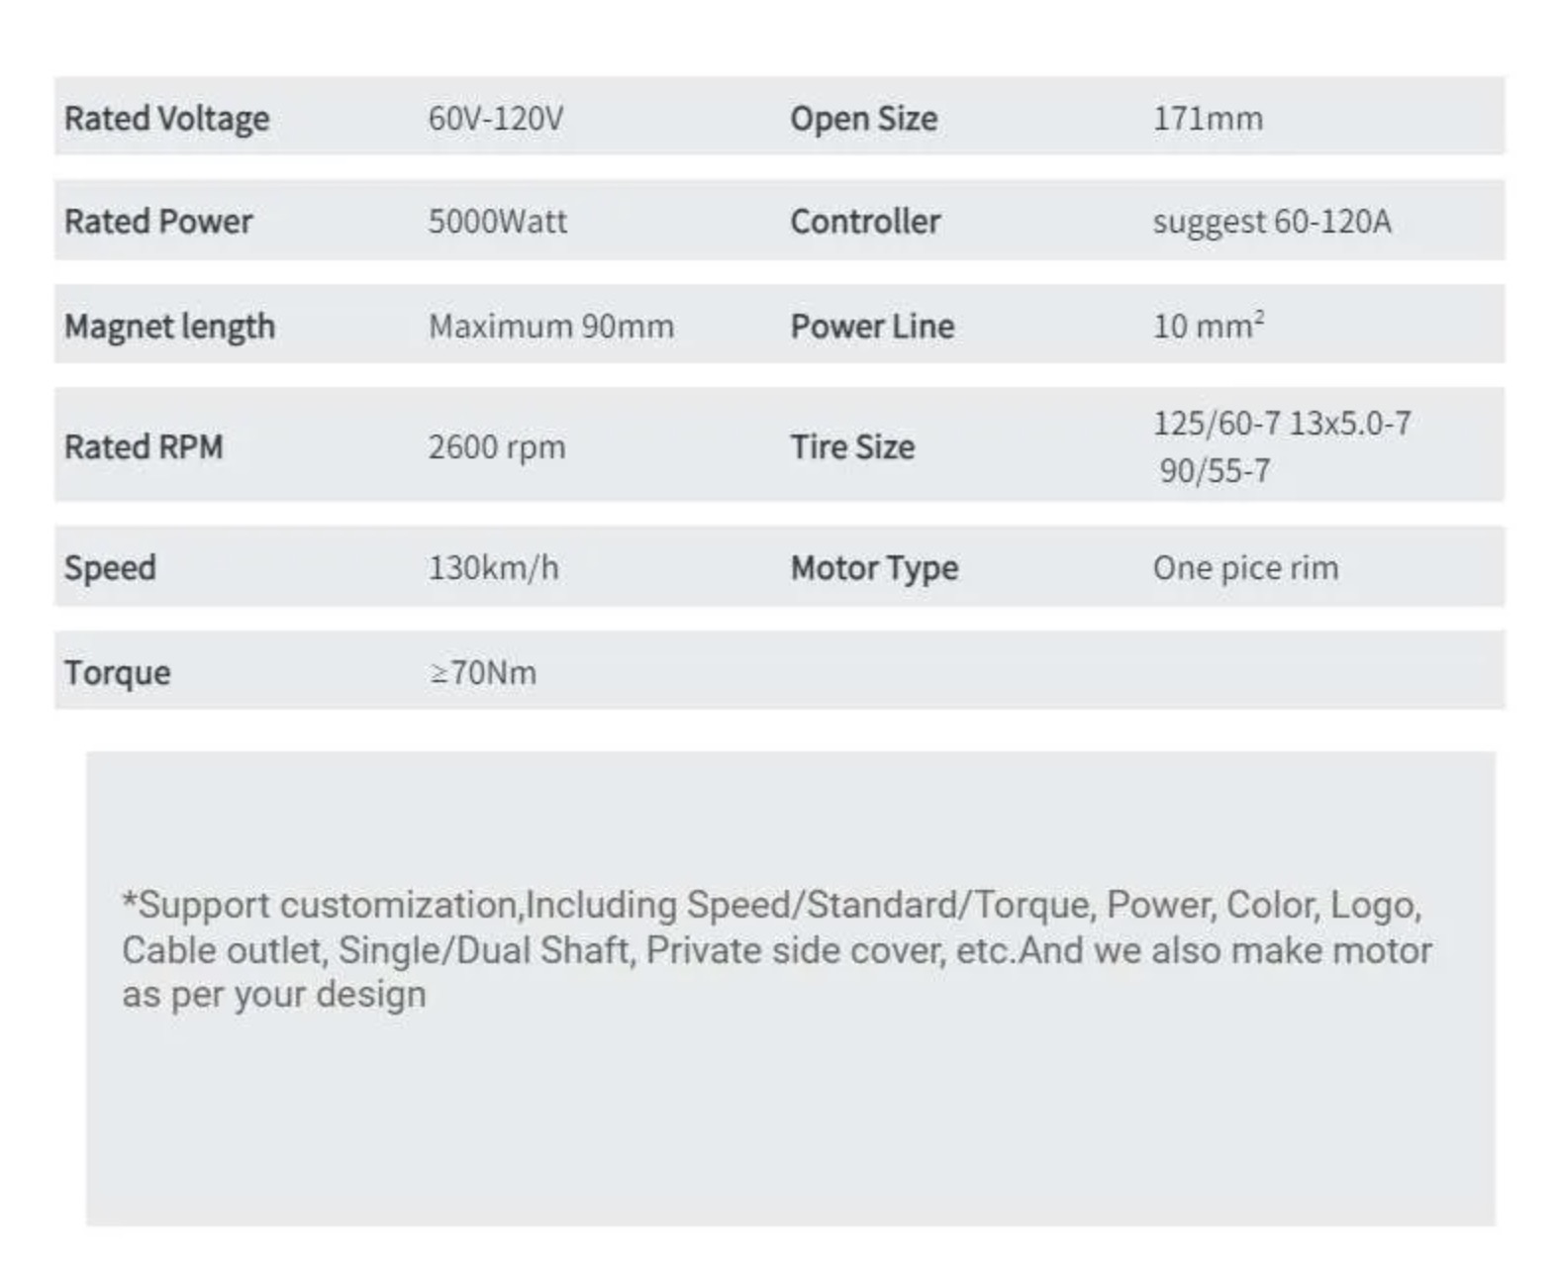Select the suggest 60-120A controller value
1560x1269 pixels.
(x=1272, y=222)
